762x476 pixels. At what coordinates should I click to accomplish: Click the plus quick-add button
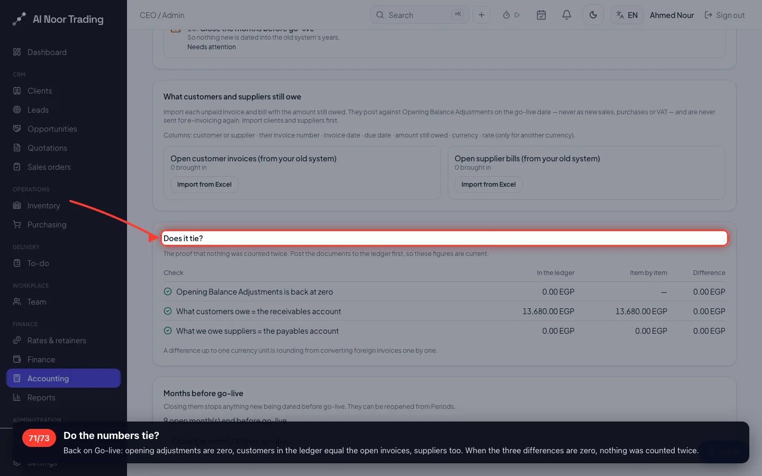click(x=482, y=15)
